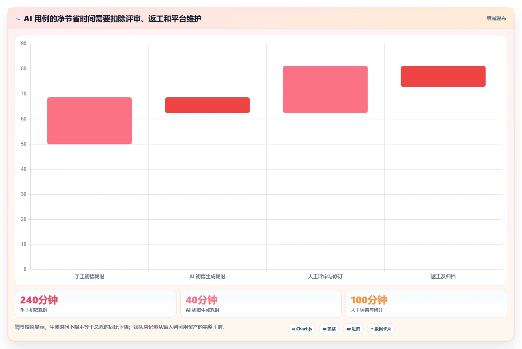The image size is (522, 349).
Task: Click the 进度 tag chip
Action: (353, 329)
